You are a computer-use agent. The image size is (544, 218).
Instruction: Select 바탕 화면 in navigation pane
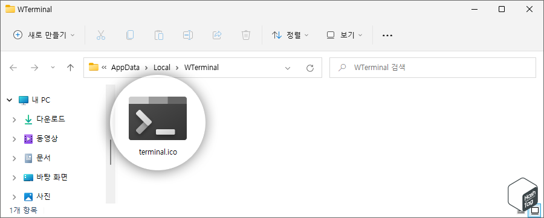click(45, 178)
